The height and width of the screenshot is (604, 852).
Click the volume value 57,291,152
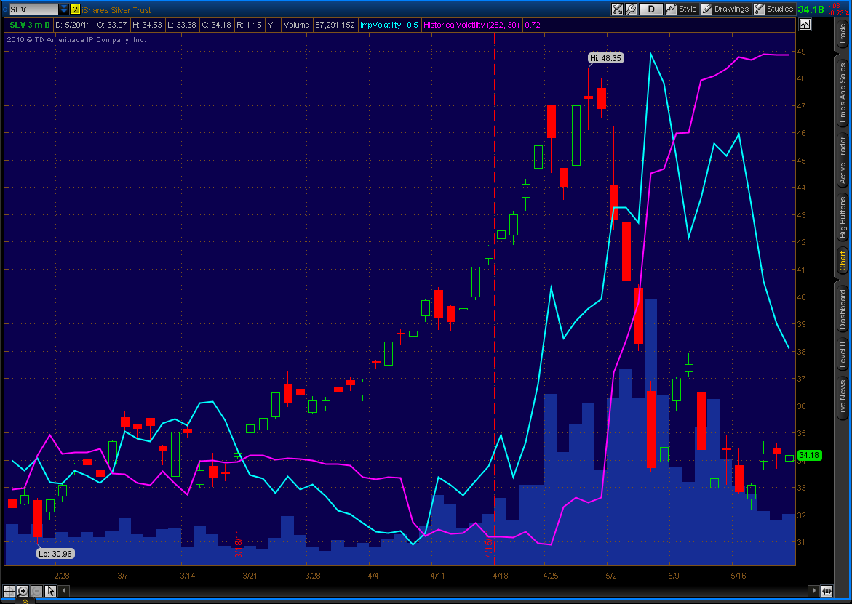[335, 25]
